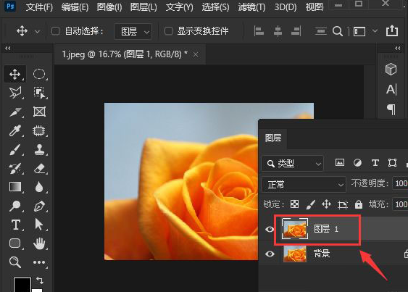Viewport: 408px width, 292px height.
Task: Select the Perspective Crop tool
Action: tap(14, 112)
